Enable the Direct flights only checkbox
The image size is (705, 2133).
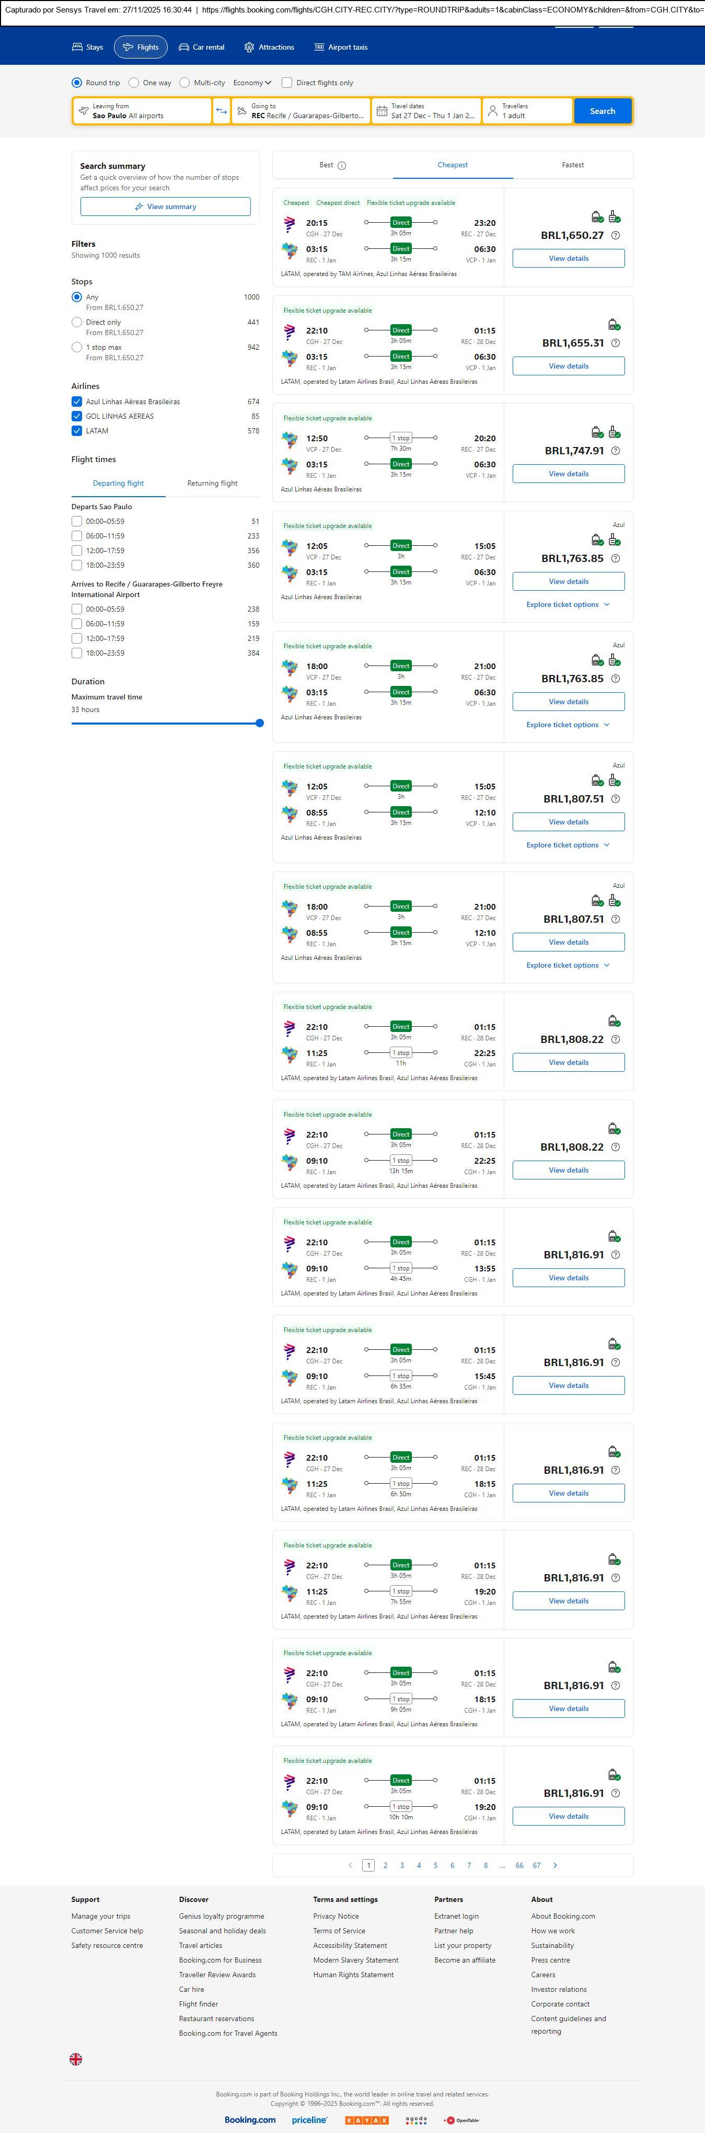(287, 83)
